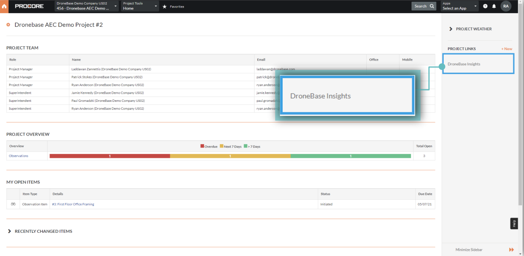Click Minimize Sidebar text
This screenshot has width=524, height=256.
(469, 250)
